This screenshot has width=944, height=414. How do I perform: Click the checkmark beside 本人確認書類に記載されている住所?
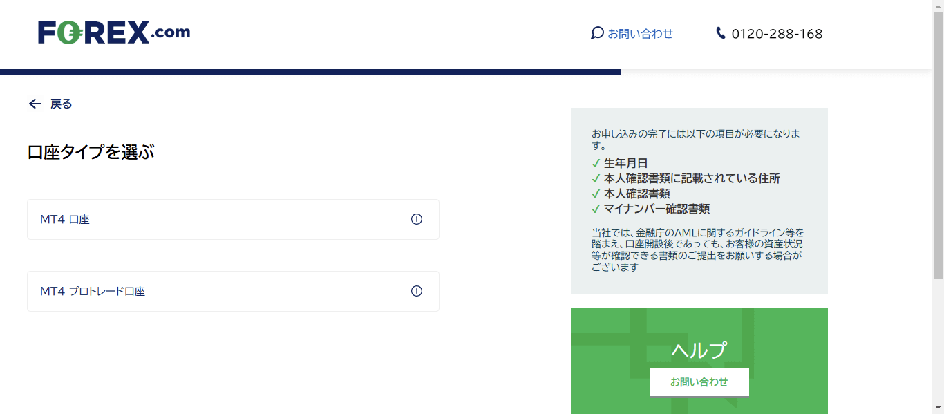coord(596,179)
